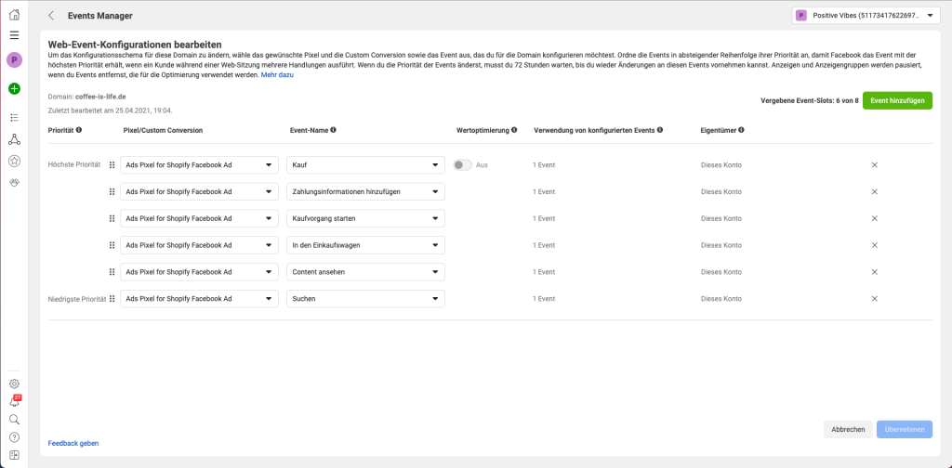The height and width of the screenshot is (468, 952).
Task: Open the help question mark icon
Action: coord(14,437)
